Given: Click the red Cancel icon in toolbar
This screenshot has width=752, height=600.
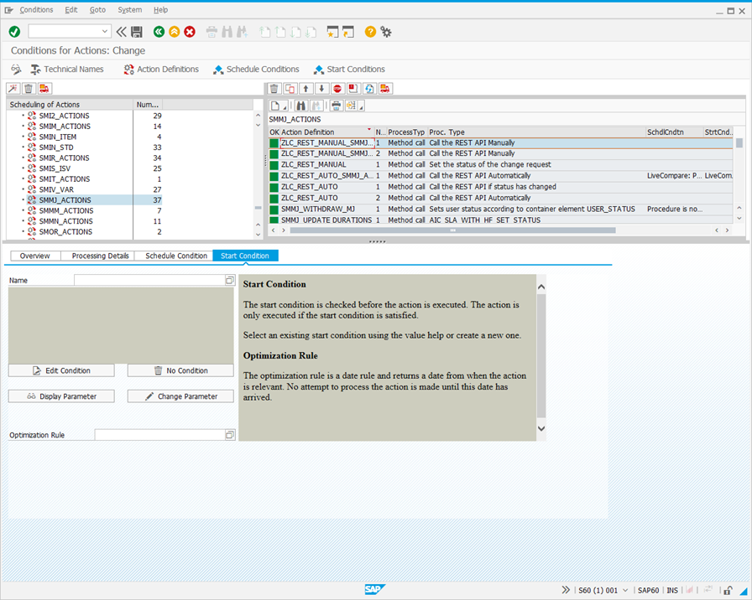Looking at the screenshot, I should click(x=190, y=32).
